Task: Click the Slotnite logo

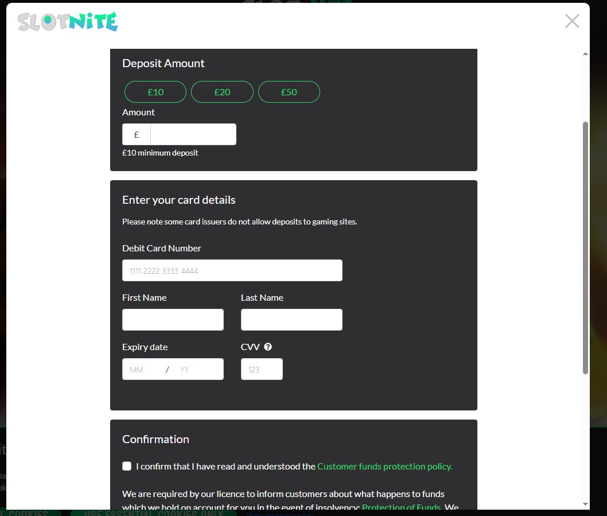Action: tap(68, 22)
